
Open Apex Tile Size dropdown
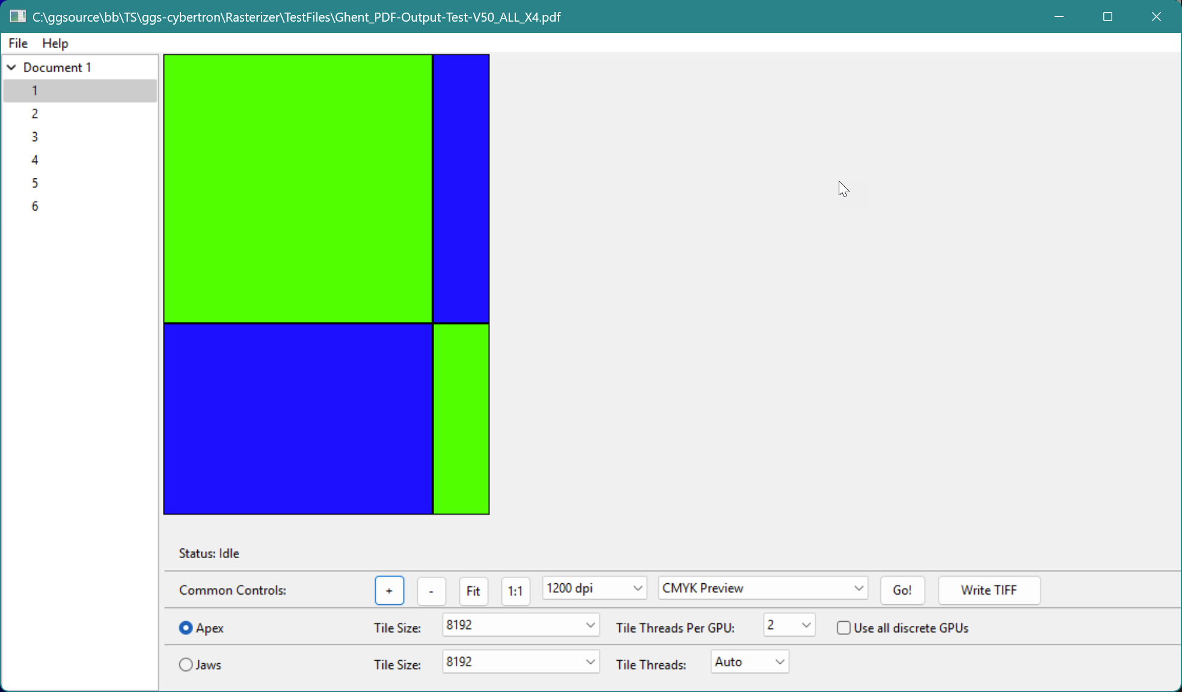click(521, 625)
